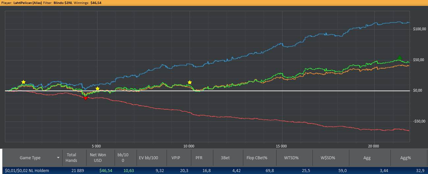Click the 69,8 Flop CBet% value
The height and width of the screenshot is (174, 428).
[270, 171]
